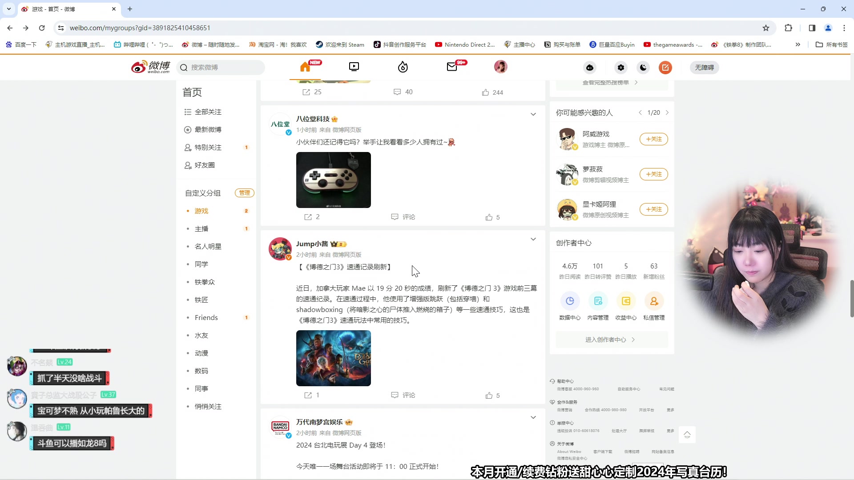Open the 热门 fire icon

403,67
